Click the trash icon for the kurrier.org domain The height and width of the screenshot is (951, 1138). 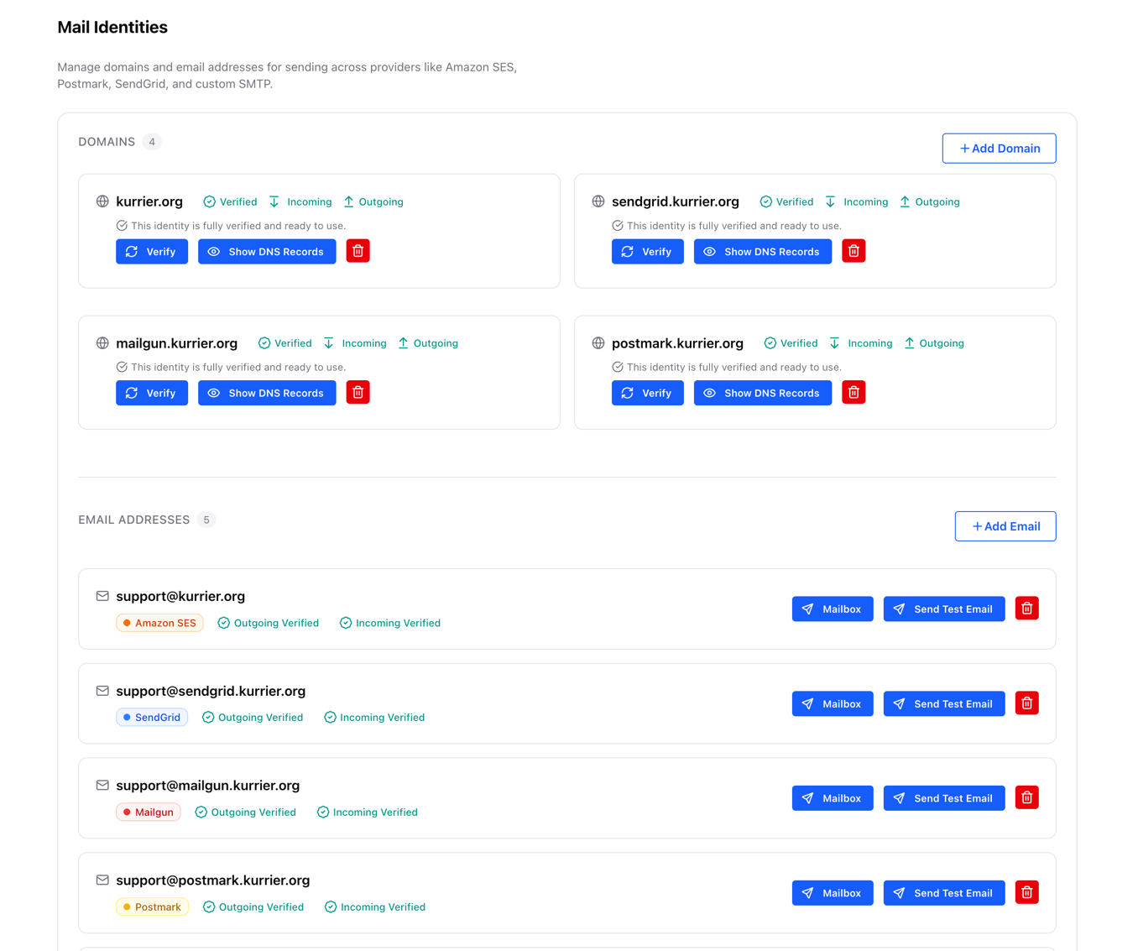[x=358, y=251]
